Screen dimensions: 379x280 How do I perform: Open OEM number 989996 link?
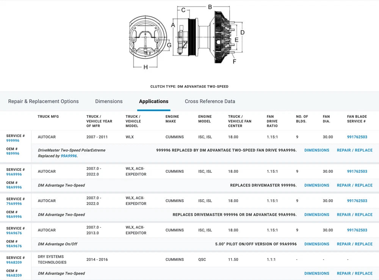[x=13, y=154]
